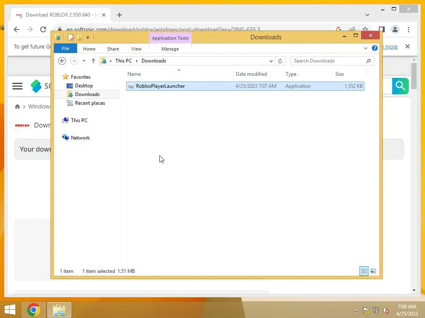Screen dimensions: 425x318
Task: Click File Explorer icon in taskbar
Action: (59, 310)
